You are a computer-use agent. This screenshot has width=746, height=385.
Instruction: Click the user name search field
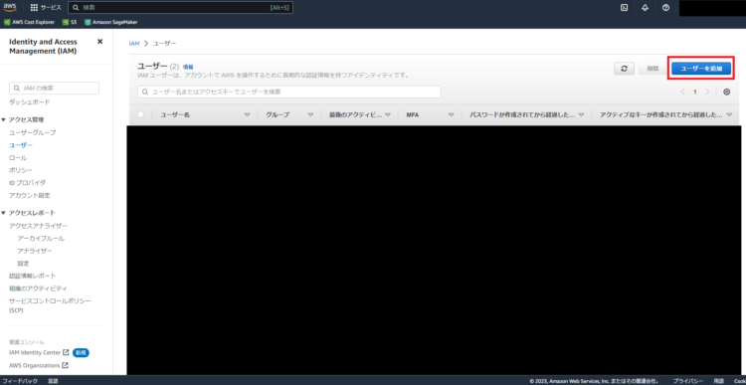click(289, 92)
